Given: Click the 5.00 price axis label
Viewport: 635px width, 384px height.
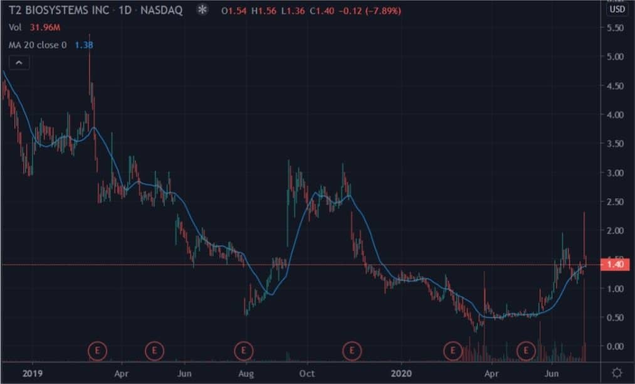Looking at the screenshot, I should (x=615, y=56).
